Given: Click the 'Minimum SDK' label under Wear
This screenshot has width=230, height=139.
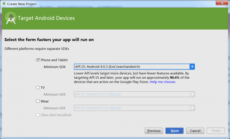Looking at the screenshot, I should 55,108.
